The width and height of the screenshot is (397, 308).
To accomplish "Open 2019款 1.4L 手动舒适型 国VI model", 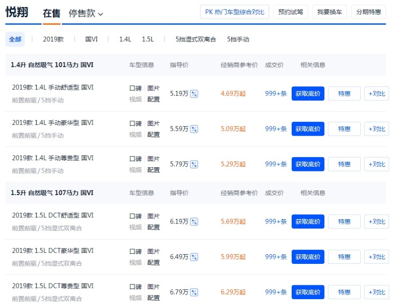I will (x=53, y=87).
